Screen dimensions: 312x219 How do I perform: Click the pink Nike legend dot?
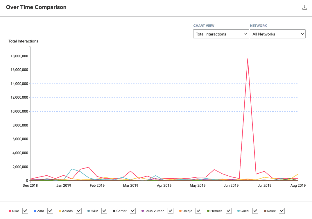pyautogui.click(x=10, y=211)
